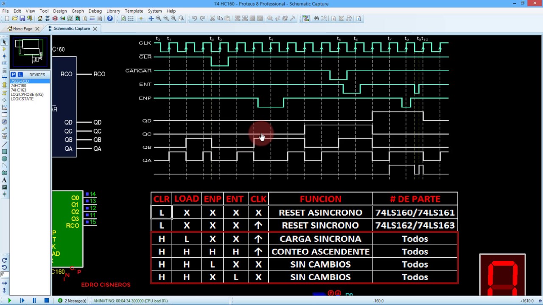
Task: Zoom out with magnifier minus icon
Action: click(166, 19)
